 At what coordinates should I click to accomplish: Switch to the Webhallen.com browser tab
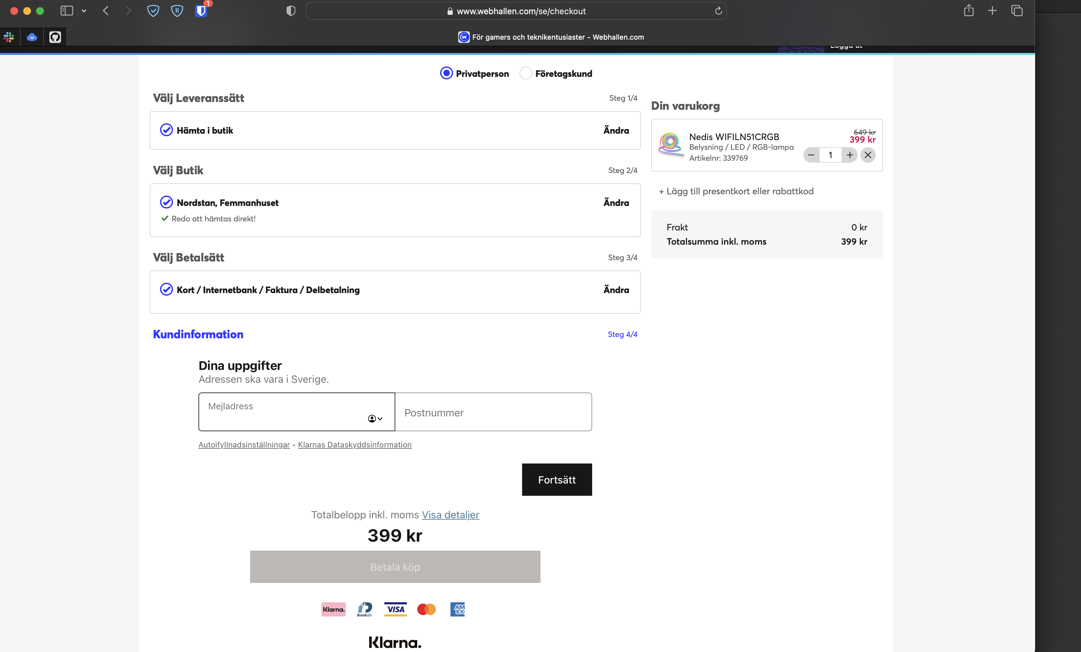coord(551,37)
